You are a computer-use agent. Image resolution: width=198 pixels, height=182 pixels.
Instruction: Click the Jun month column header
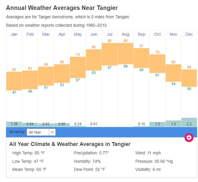94,35
